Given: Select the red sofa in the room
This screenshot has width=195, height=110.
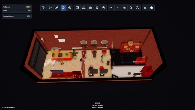Looking at the screenshot, I should [x=61, y=75].
